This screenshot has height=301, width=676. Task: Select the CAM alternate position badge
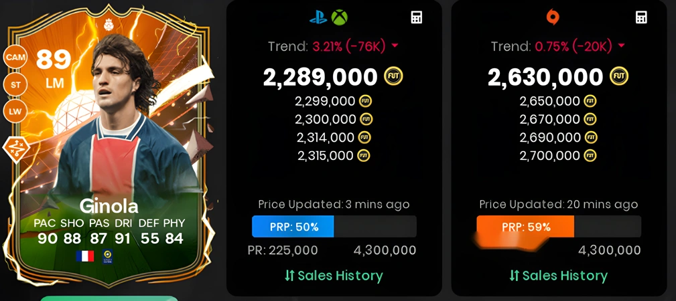point(15,57)
